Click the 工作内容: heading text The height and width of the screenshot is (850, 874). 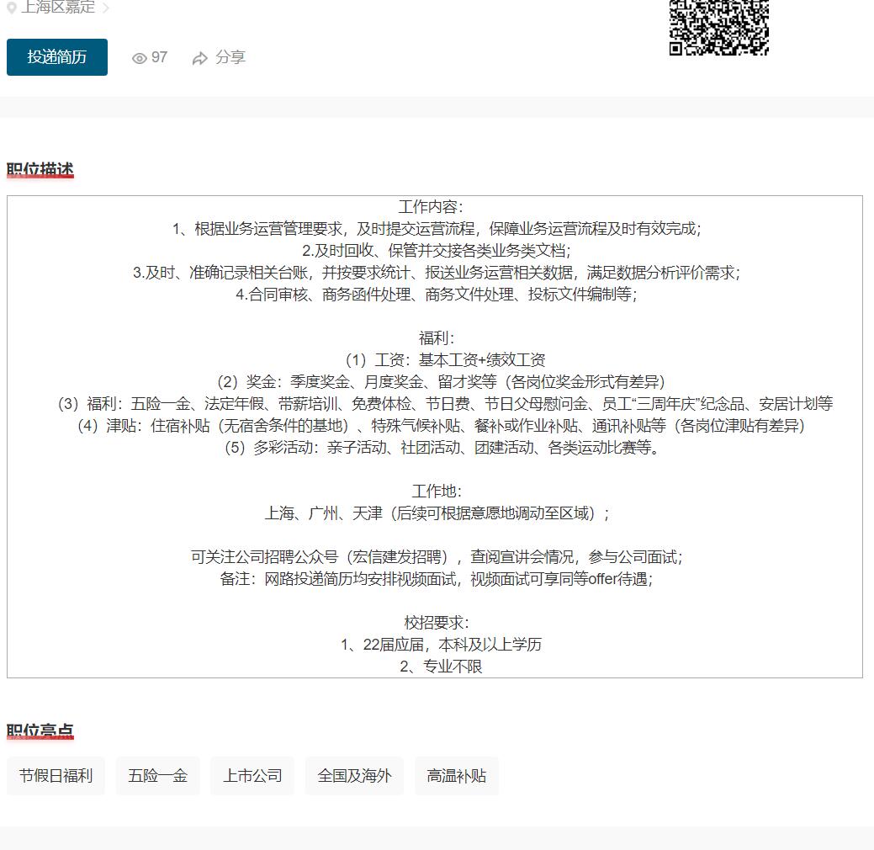click(431, 207)
